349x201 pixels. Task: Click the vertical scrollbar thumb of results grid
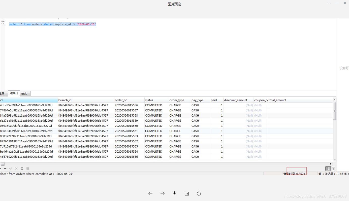click(335, 111)
